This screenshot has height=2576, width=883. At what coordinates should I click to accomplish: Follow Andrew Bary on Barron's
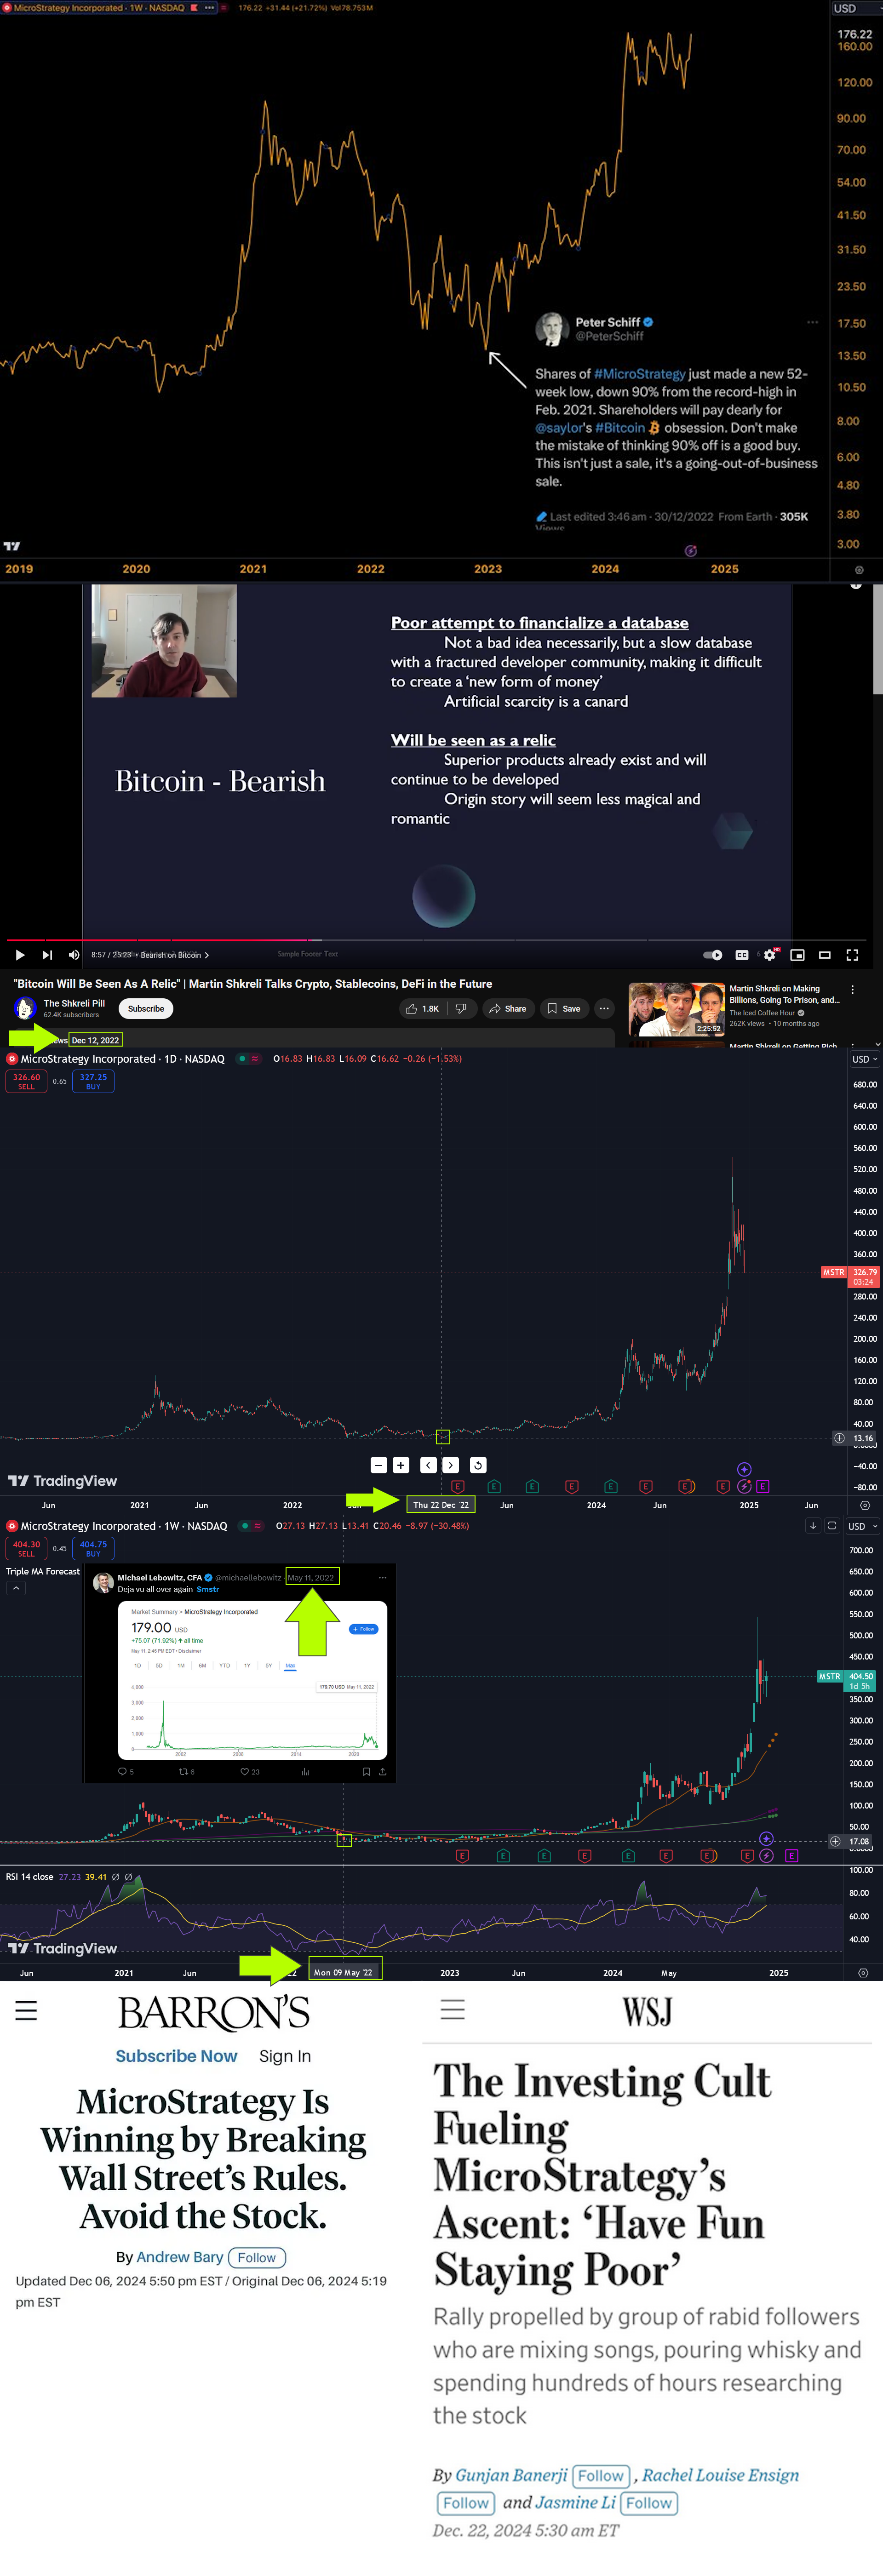click(x=257, y=2258)
